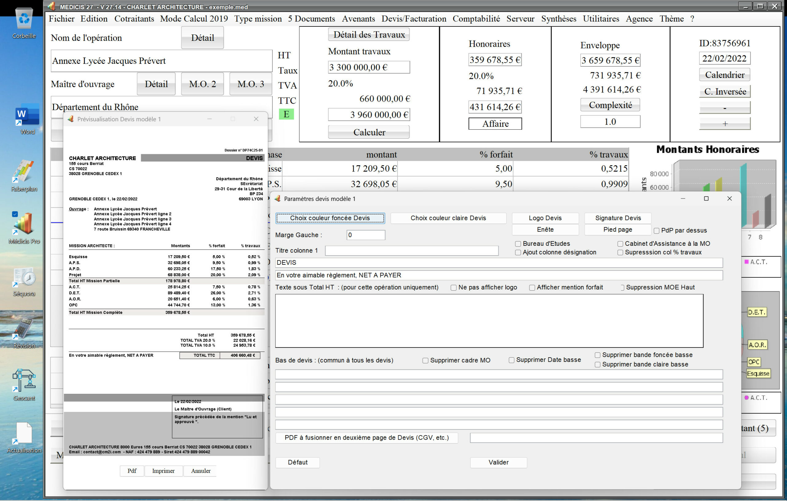
Task: Open the Mode Calcul 2019 menu
Action: (x=194, y=19)
